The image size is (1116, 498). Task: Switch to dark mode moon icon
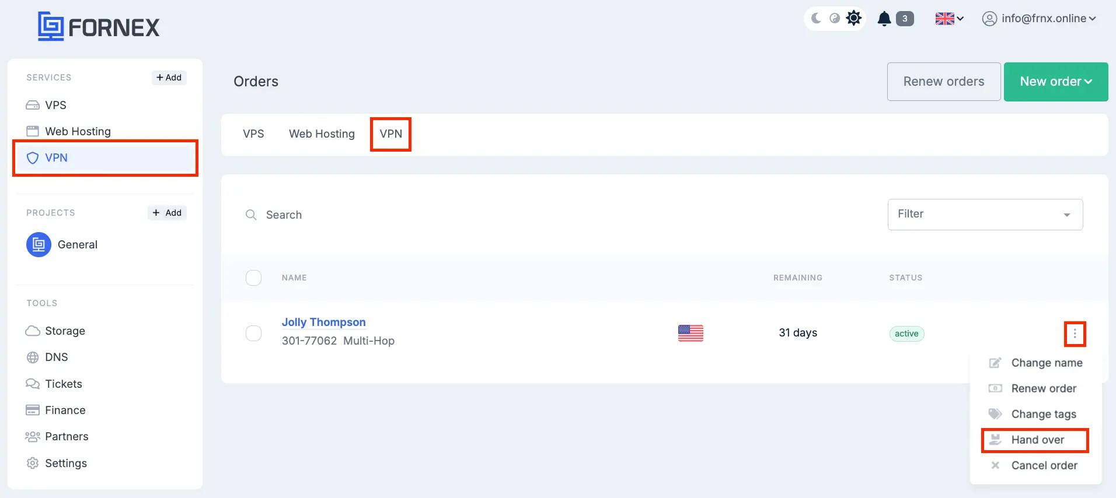[817, 18]
